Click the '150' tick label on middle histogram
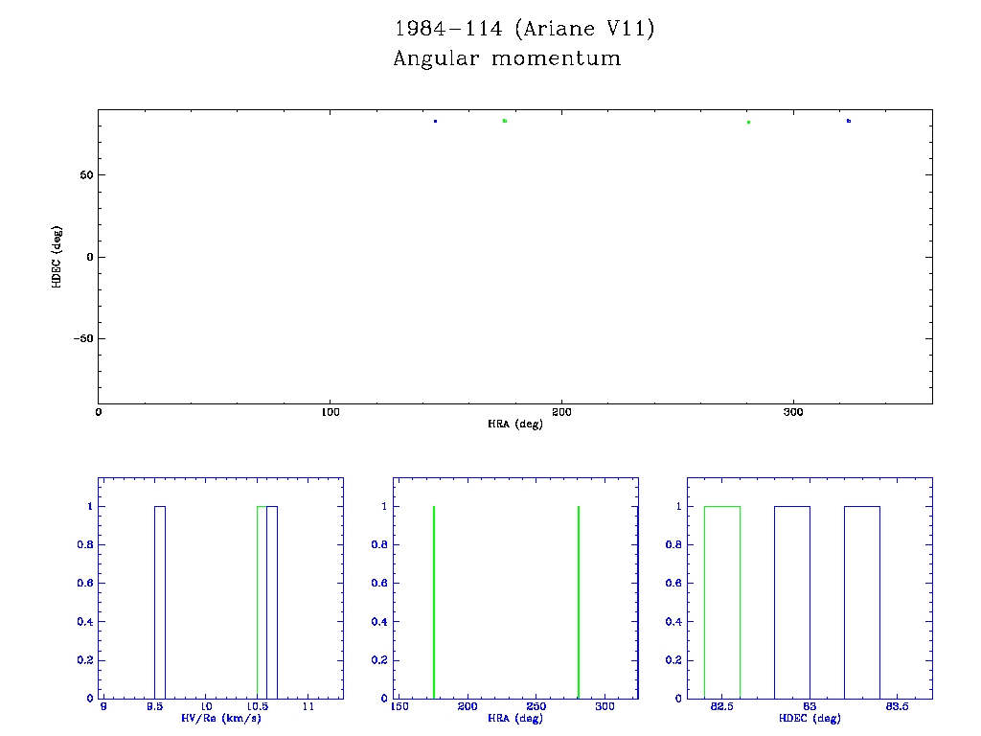Screen dimensions: 981x736 [x=399, y=706]
